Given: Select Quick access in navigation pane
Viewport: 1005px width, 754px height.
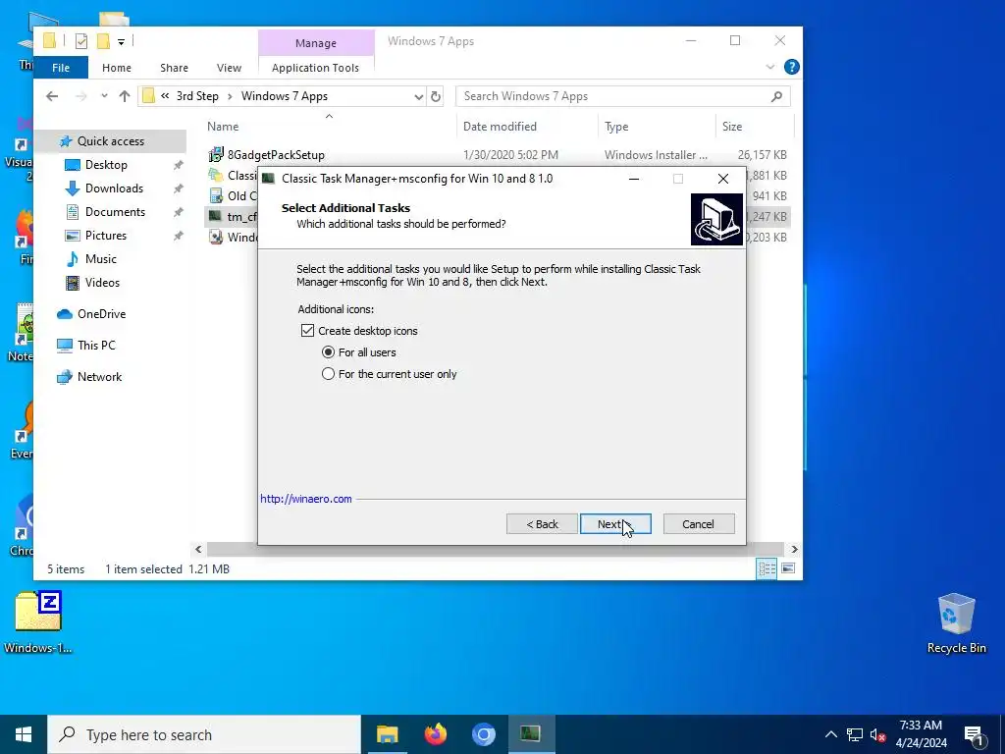Looking at the screenshot, I should 110,141.
